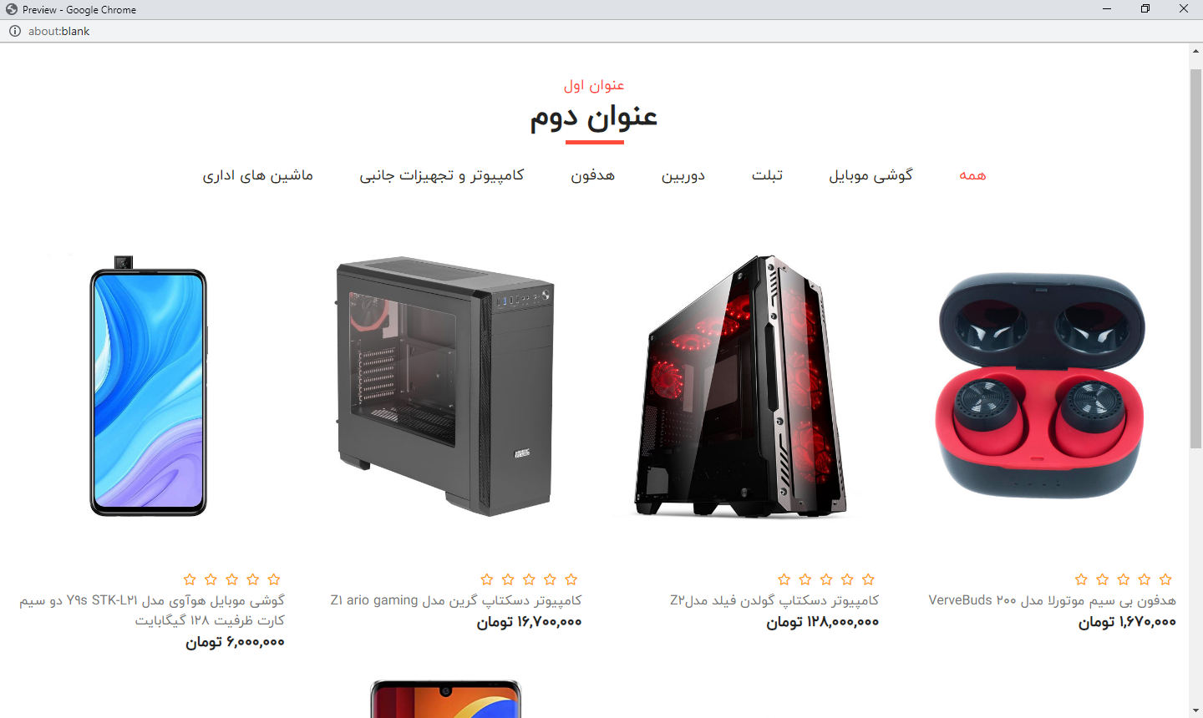Click the leftmost star under the Golden Field computer
The height and width of the screenshot is (718, 1203).
(784, 579)
